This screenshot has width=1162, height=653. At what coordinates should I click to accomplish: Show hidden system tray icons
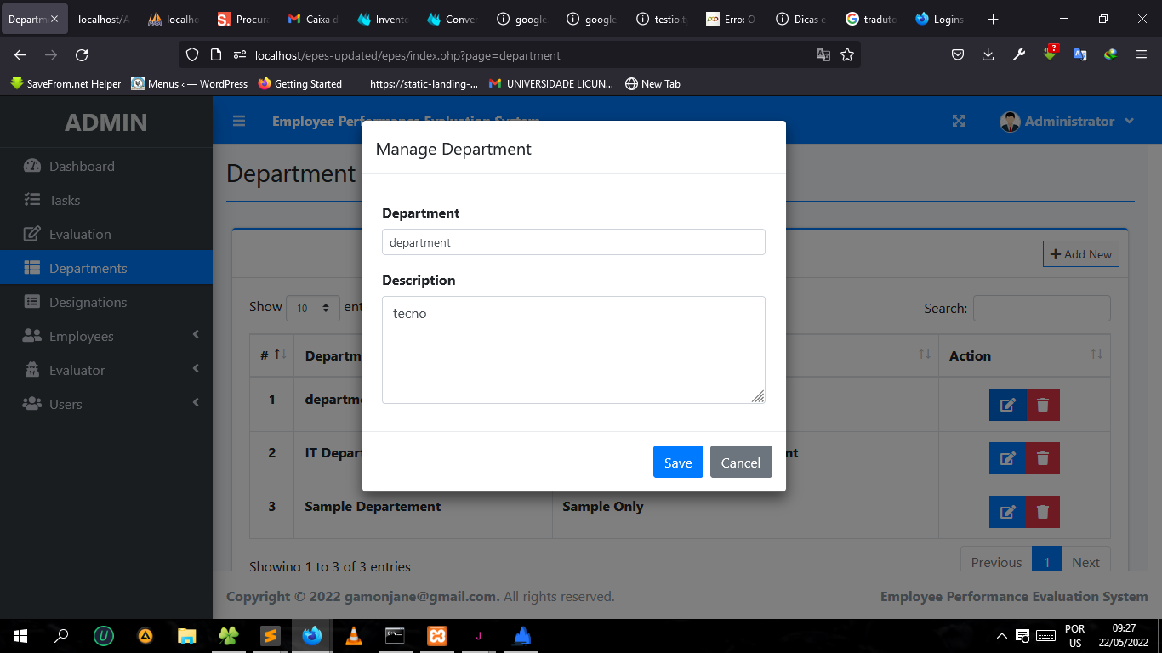click(x=1002, y=635)
